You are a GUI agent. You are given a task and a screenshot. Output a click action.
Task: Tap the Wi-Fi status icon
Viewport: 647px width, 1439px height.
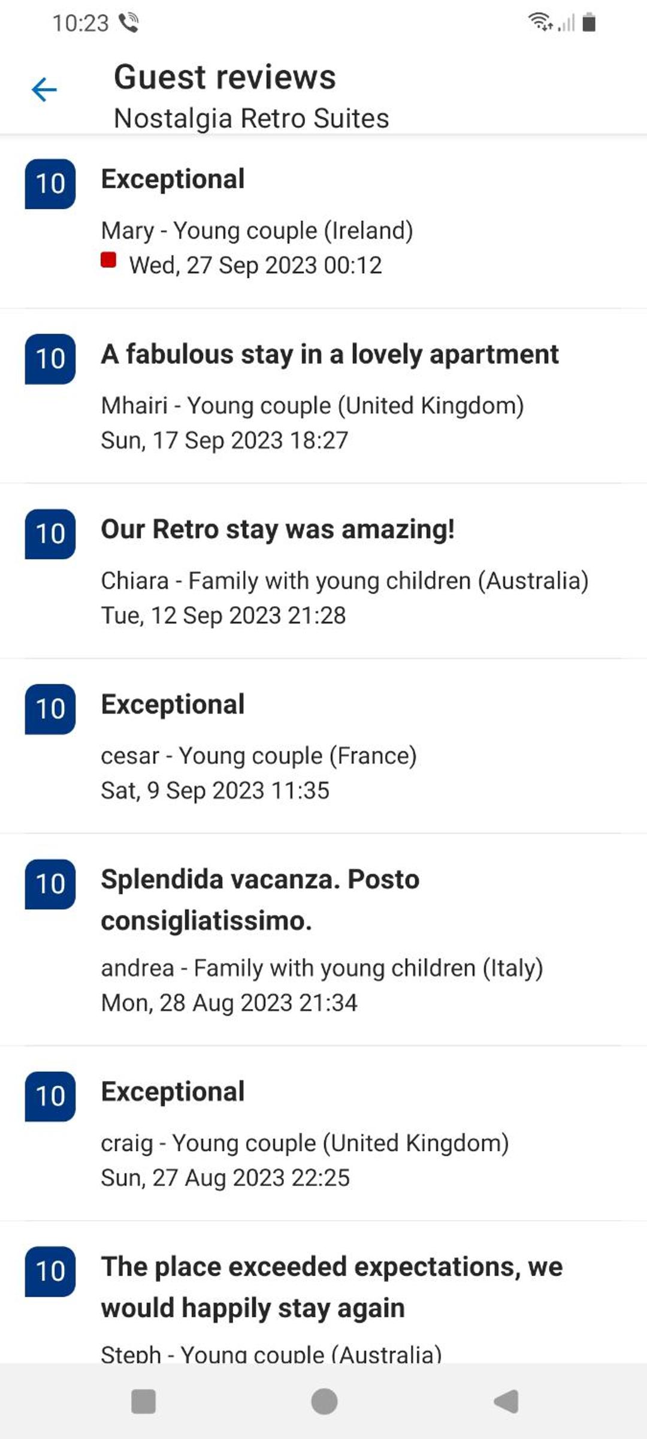(x=540, y=22)
